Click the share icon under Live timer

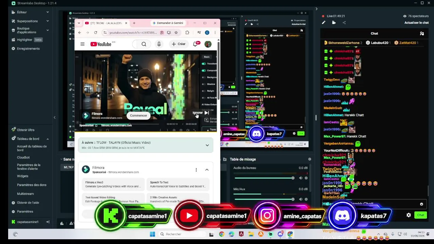pyautogui.click(x=344, y=23)
